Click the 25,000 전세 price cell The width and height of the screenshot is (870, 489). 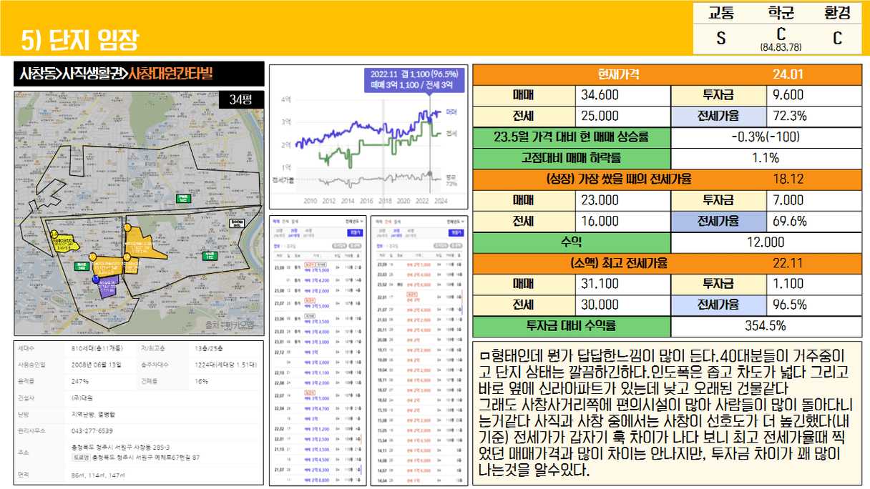tap(624, 116)
